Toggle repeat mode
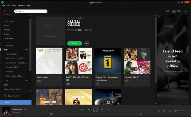The height and width of the screenshot is (117, 191). [110, 110]
